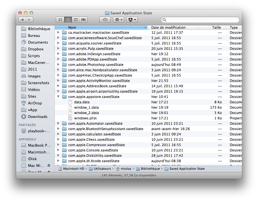Image resolution: width=258 pixels, height=201 pixels.
Task: Select com.apple.ActivityMonitor.savedState row
Action: point(148,81)
